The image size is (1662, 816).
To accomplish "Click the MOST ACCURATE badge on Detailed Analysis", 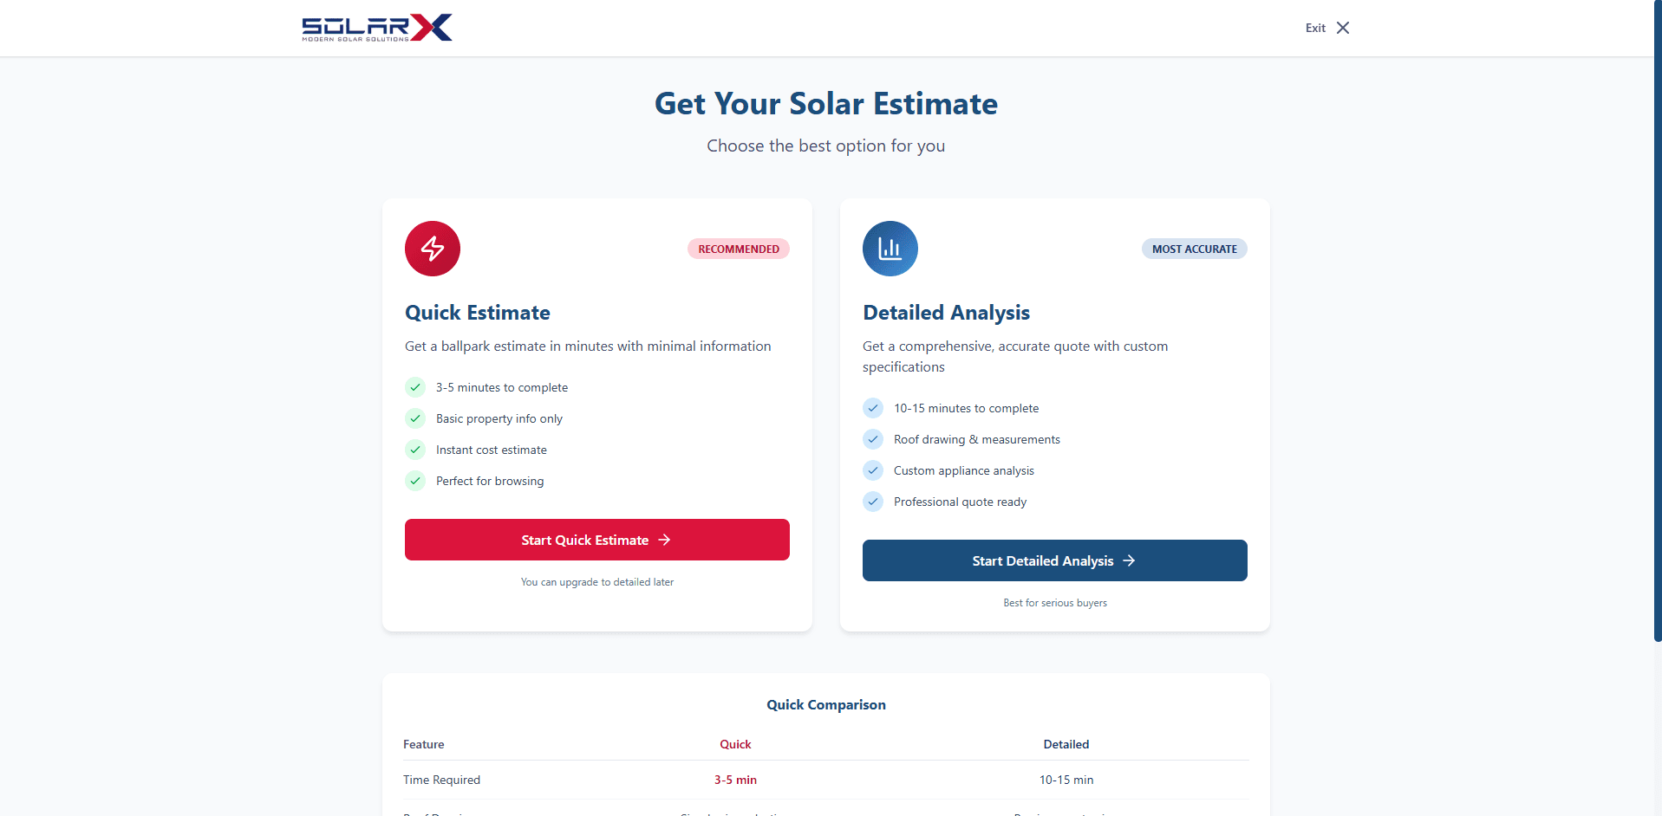I will click(x=1194, y=249).
